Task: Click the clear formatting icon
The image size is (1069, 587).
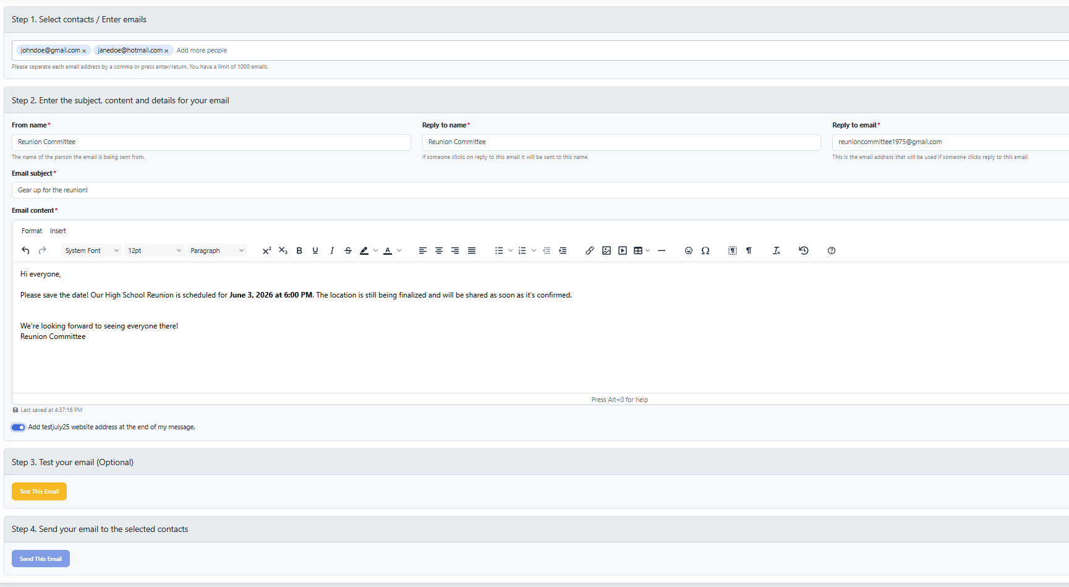Action: (777, 251)
